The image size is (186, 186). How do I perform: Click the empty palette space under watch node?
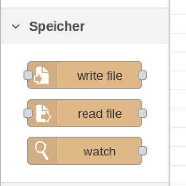click(x=85, y=173)
